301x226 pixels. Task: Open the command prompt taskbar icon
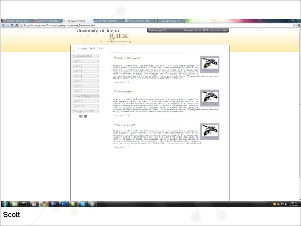click(x=24, y=204)
